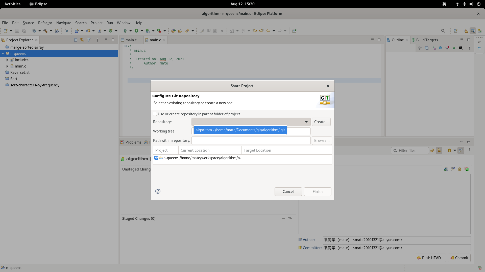Click the Author text field

tap(397, 240)
